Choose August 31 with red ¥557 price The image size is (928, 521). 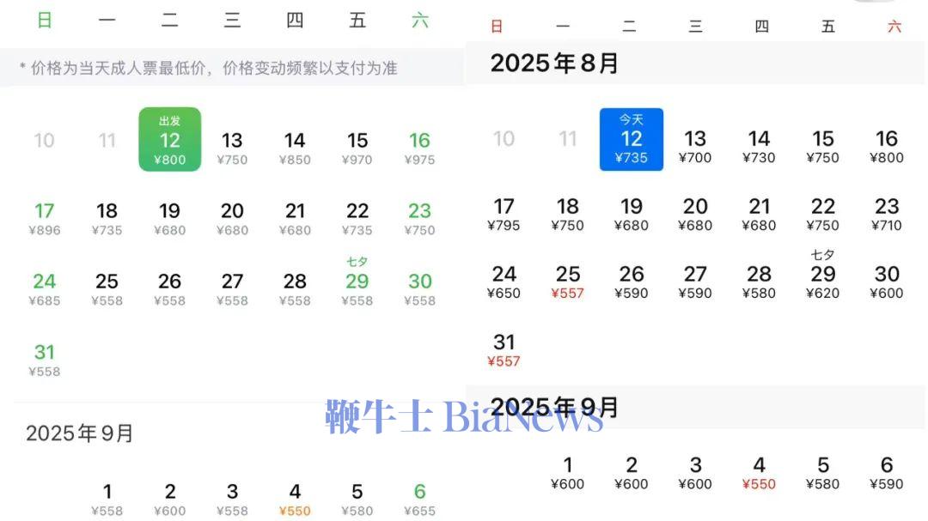tap(504, 349)
